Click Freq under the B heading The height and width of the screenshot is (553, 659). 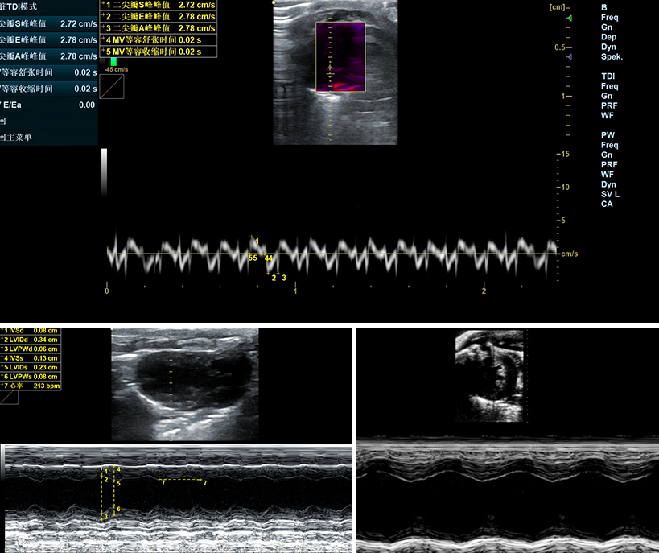(x=609, y=17)
